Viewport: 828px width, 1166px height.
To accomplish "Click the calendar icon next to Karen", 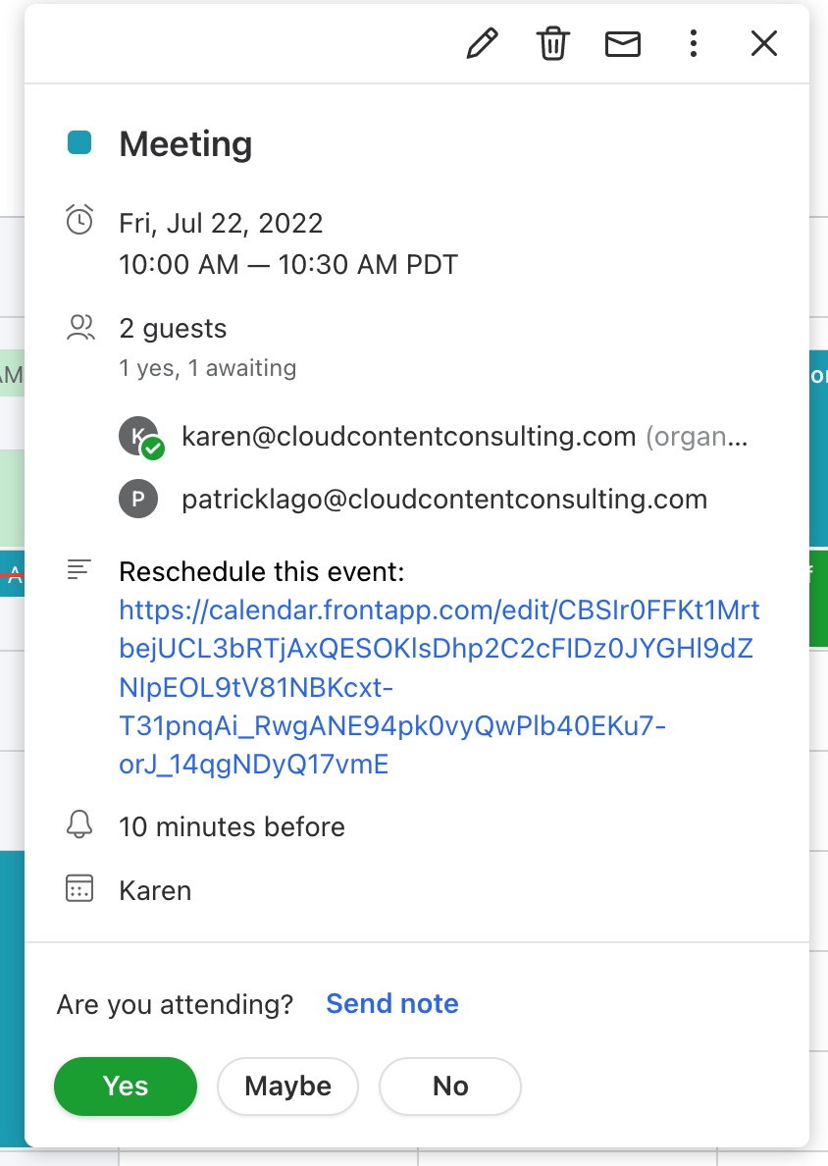I will pyautogui.click(x=79, y=888).
